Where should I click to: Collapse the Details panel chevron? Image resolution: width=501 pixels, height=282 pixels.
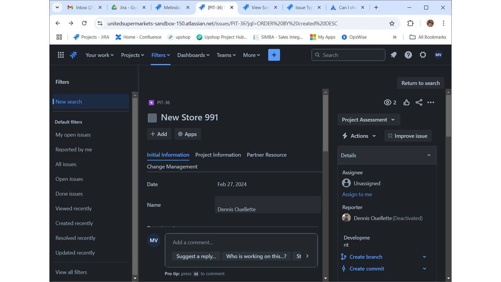tap(429, 155)
